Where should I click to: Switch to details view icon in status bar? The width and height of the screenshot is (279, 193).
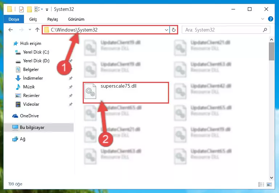click(x=261, y=184)
